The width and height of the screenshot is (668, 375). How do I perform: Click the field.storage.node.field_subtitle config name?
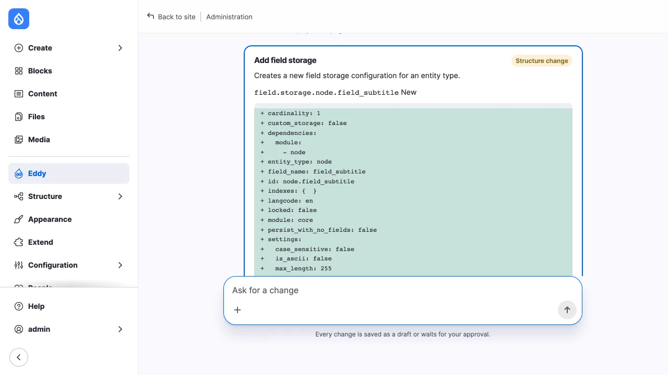coord(327,92)
